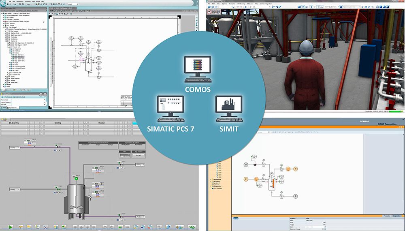Open the Scenarios menu in Walkinside
The width and height of the screenshot is (405, 231).
(x=232, y=4)
